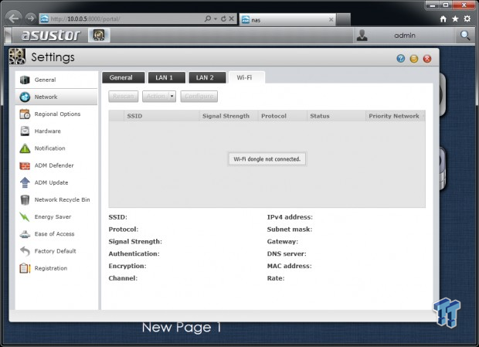The width and height of the screenshot is (479, 347).
Task: Select the 'nas' browser tab
Action: [287, 19]
